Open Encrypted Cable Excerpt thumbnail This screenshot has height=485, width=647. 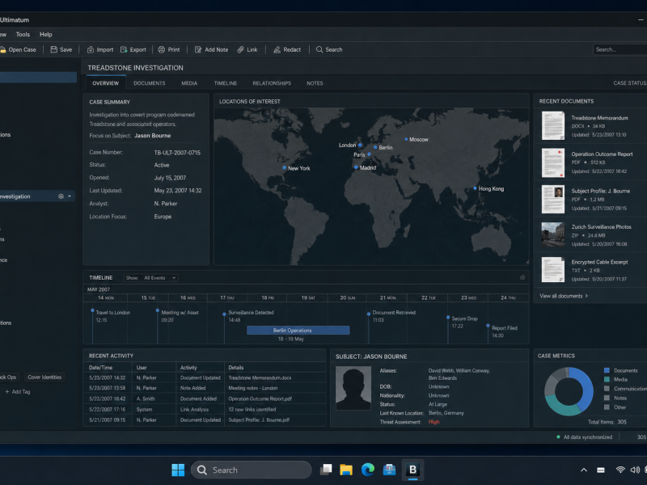coord(553,270)
